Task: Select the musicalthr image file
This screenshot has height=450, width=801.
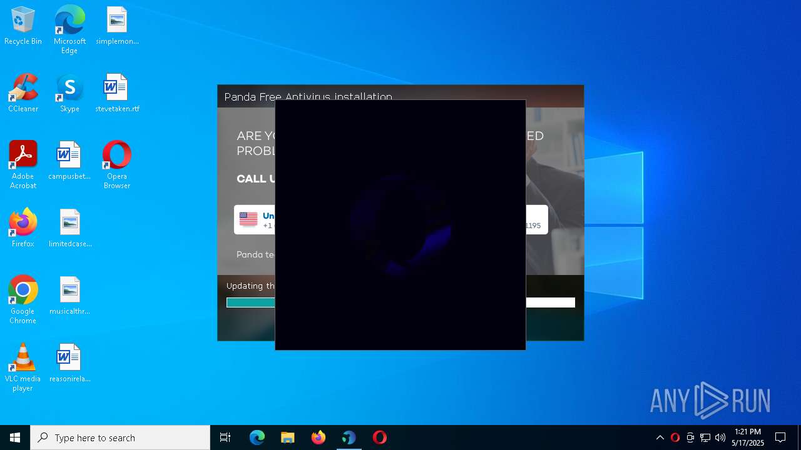Action: pyautogui.click(x=69, y=296)
